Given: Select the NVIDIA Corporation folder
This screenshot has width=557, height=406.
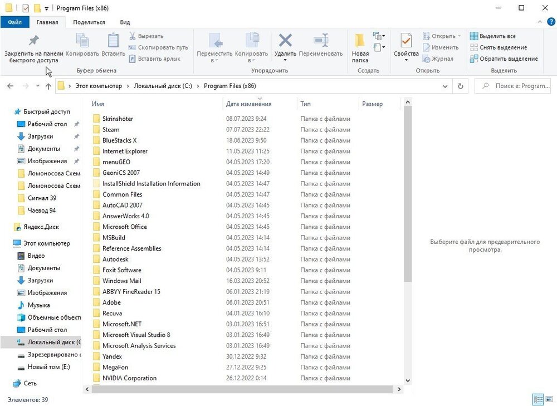Looking at the screenshot, I should [x=129, y=378].
